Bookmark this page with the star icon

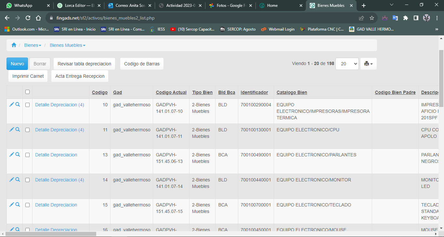pos(372,18)
